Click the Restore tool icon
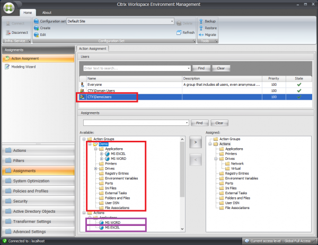 (200, 28)
